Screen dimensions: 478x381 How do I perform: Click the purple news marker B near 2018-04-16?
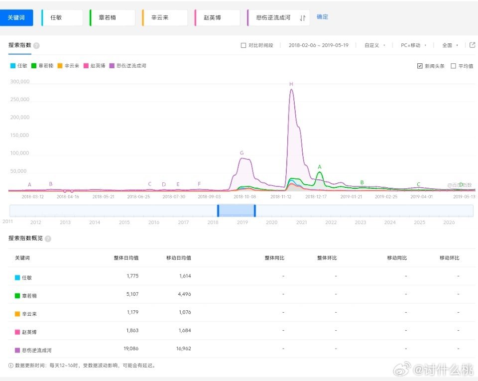coord(51,184)
